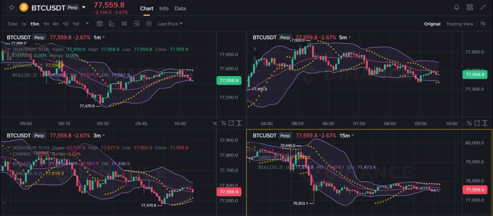The height and width of the screenshot is (216, 493).
Task: Select the 4H interval
Action: point(56,24)
